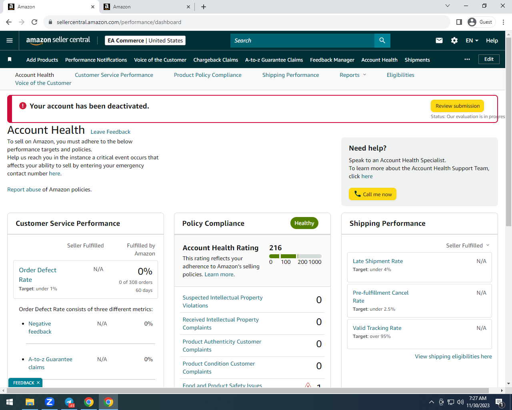Click the Leave Feedback link
512x410 pixels.
pos(110,132)
